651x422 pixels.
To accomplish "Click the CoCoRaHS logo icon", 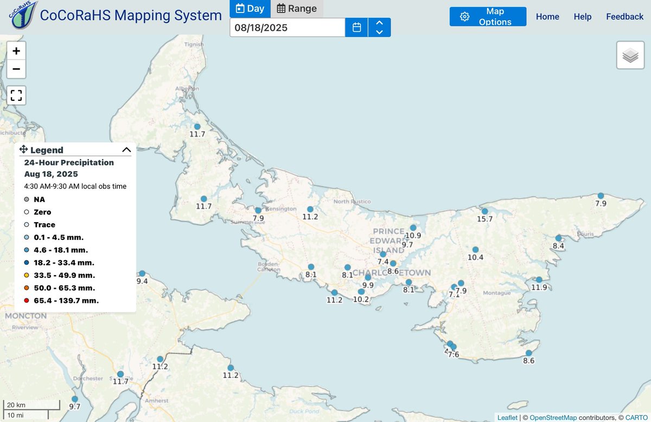I will click(22, 16).
